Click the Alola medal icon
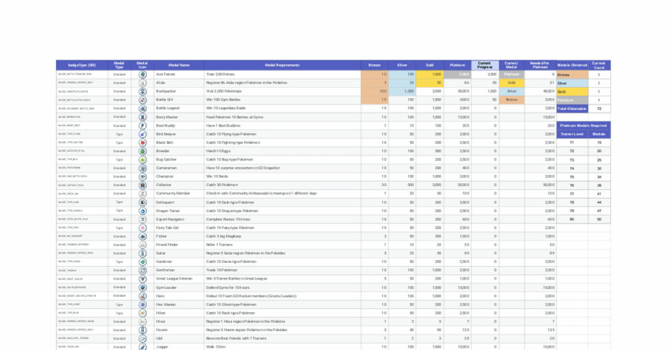 pyautogui.click(x=143, y=83)
